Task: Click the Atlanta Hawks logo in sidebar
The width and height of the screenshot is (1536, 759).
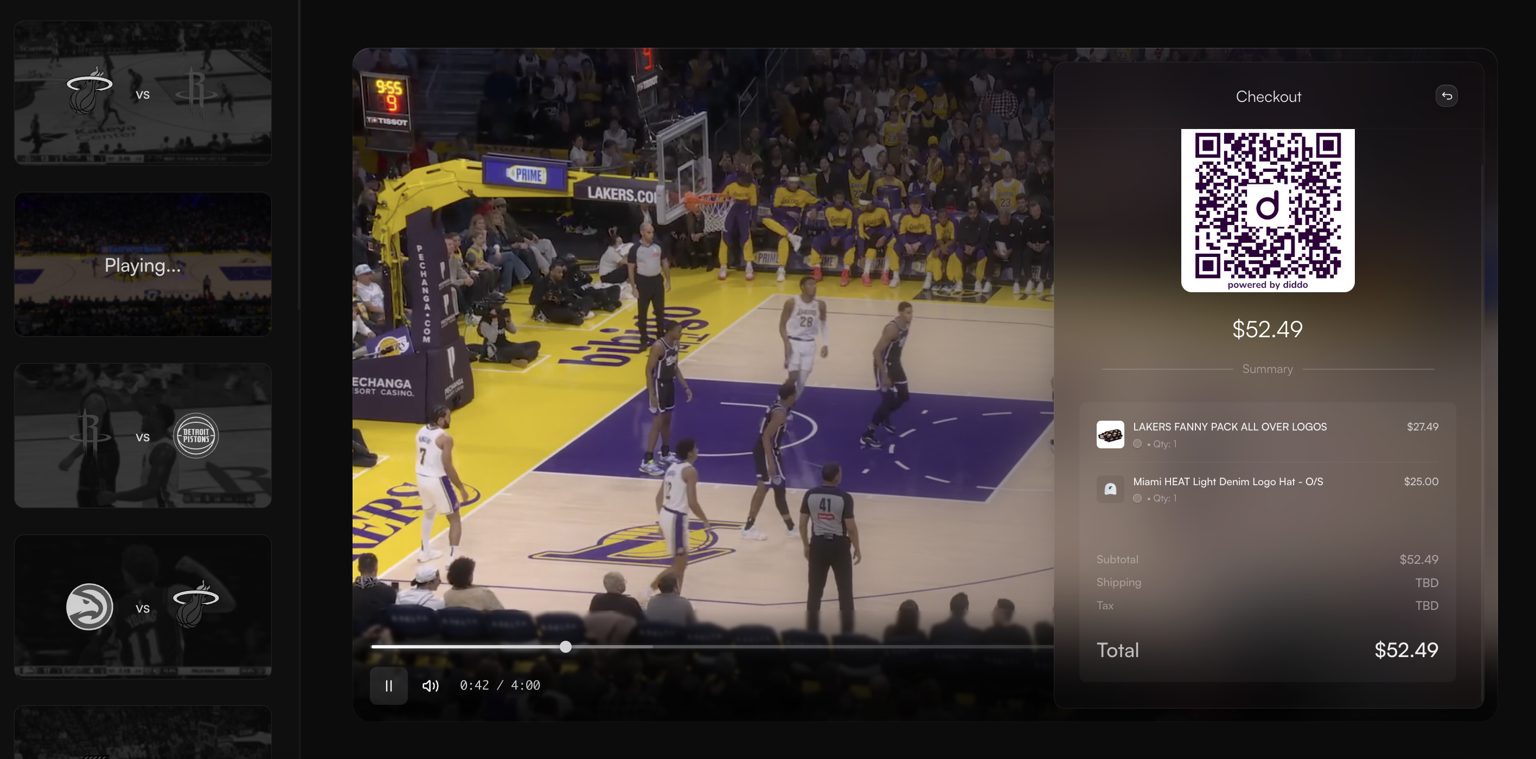Action: coord(89,607)
